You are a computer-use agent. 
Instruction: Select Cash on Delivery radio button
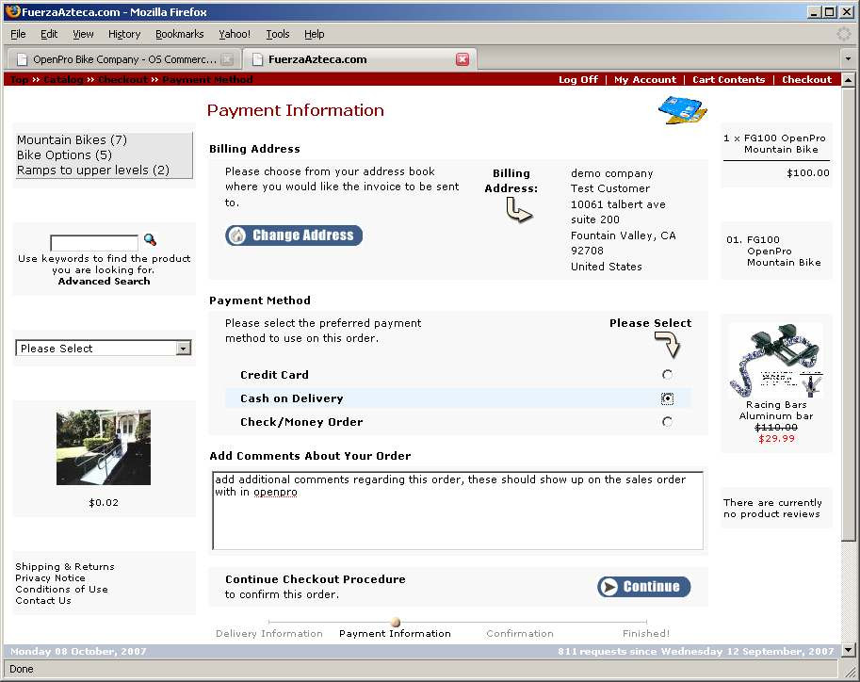[667, 398]
